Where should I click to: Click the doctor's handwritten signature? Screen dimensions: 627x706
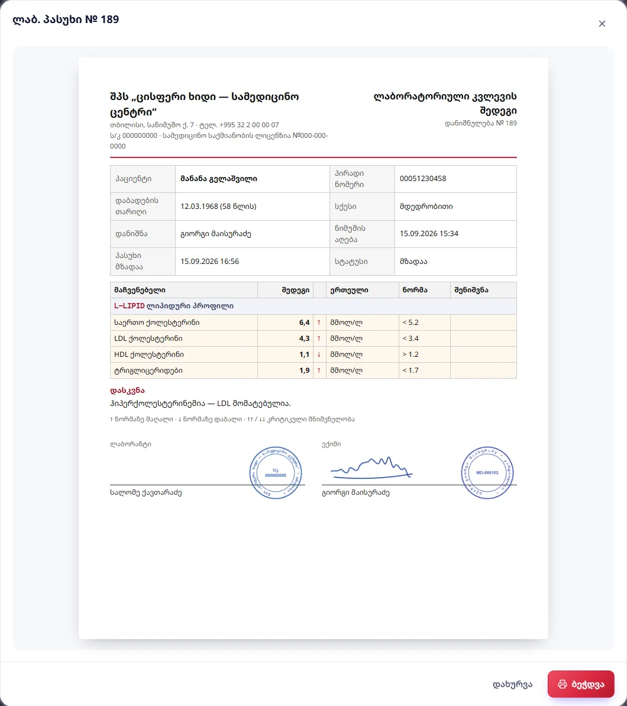point(371,468)
